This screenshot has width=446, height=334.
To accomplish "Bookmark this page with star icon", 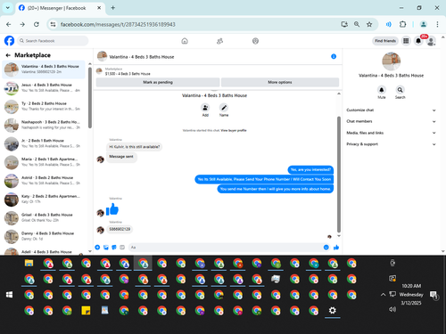I will click(x=369, y=24).
